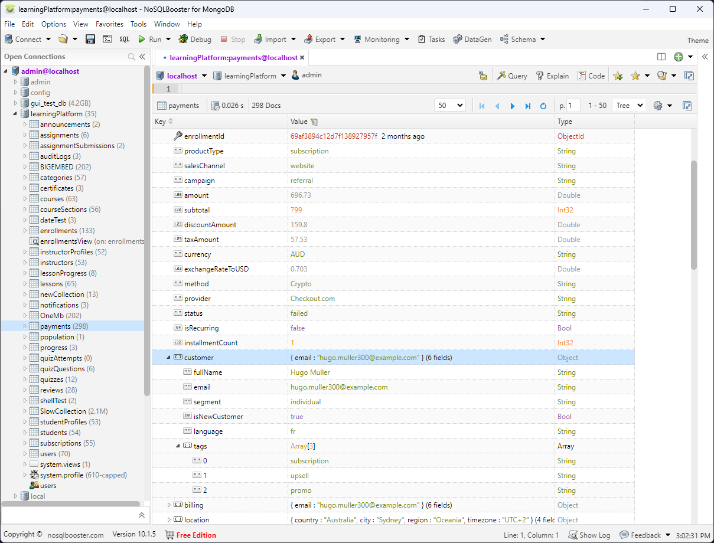The image size is (714, 543).
Task: Click the split editor icon
Action: (661, 57)
